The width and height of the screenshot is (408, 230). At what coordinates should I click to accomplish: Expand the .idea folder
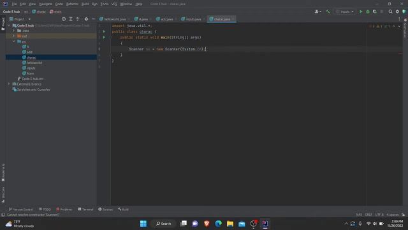click(14, 31)
